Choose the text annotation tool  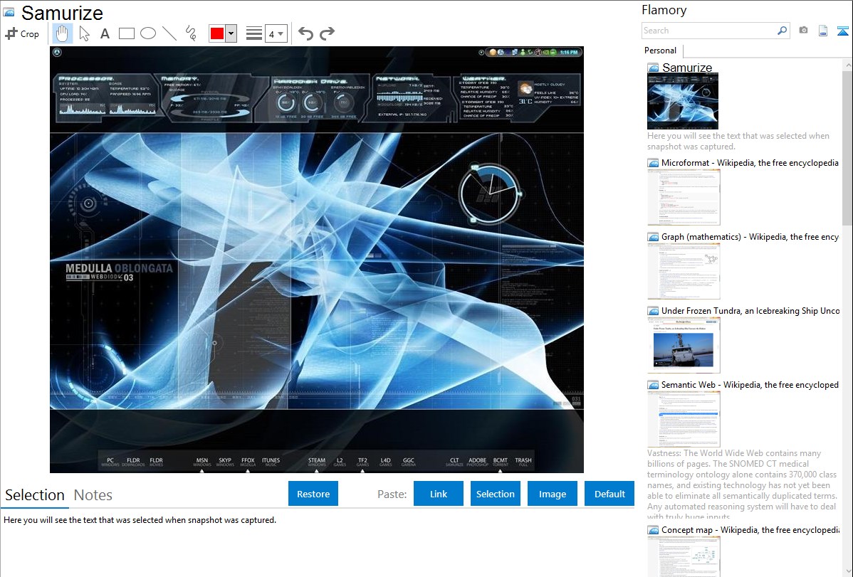(x=105, y=33)
